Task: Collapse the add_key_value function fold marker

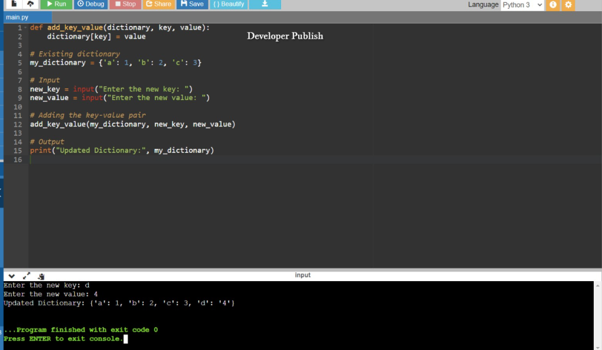Action: [25, 27]
